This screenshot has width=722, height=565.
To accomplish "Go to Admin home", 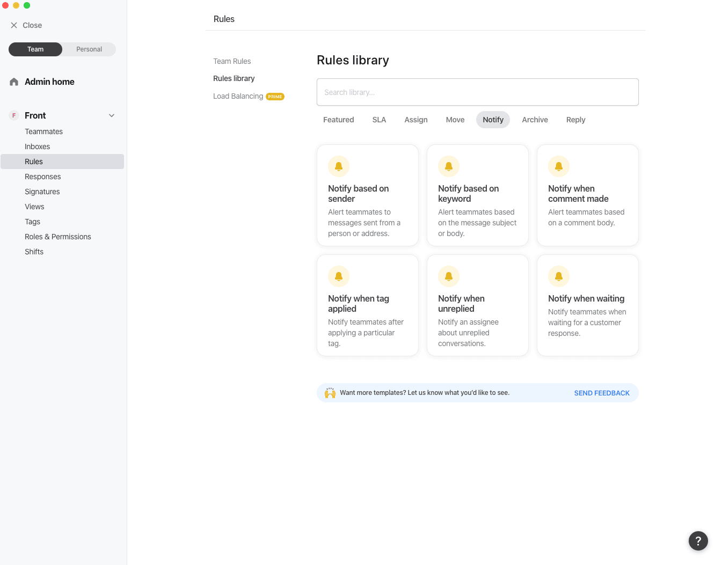I will (x=49, y=82).
